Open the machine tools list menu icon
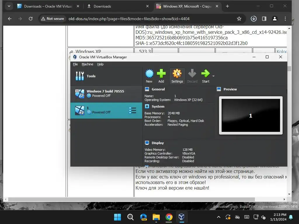Viewport: 299px width, 224px height. tap(133, 111)
